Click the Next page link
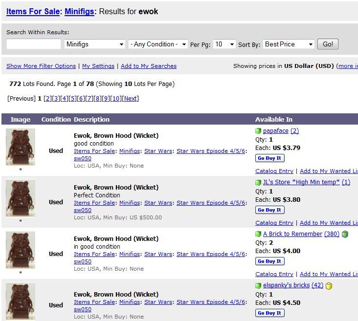Image resolution: width=358 pixels, height=321 pixels. tap(131, 99)
